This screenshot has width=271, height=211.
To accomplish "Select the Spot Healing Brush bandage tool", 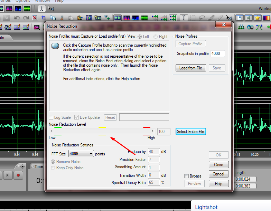I will click(220, 18).
